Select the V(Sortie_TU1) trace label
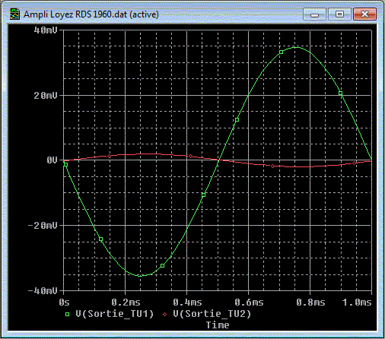The width and height of the screenshot is (385, 339). pos(115,314)
